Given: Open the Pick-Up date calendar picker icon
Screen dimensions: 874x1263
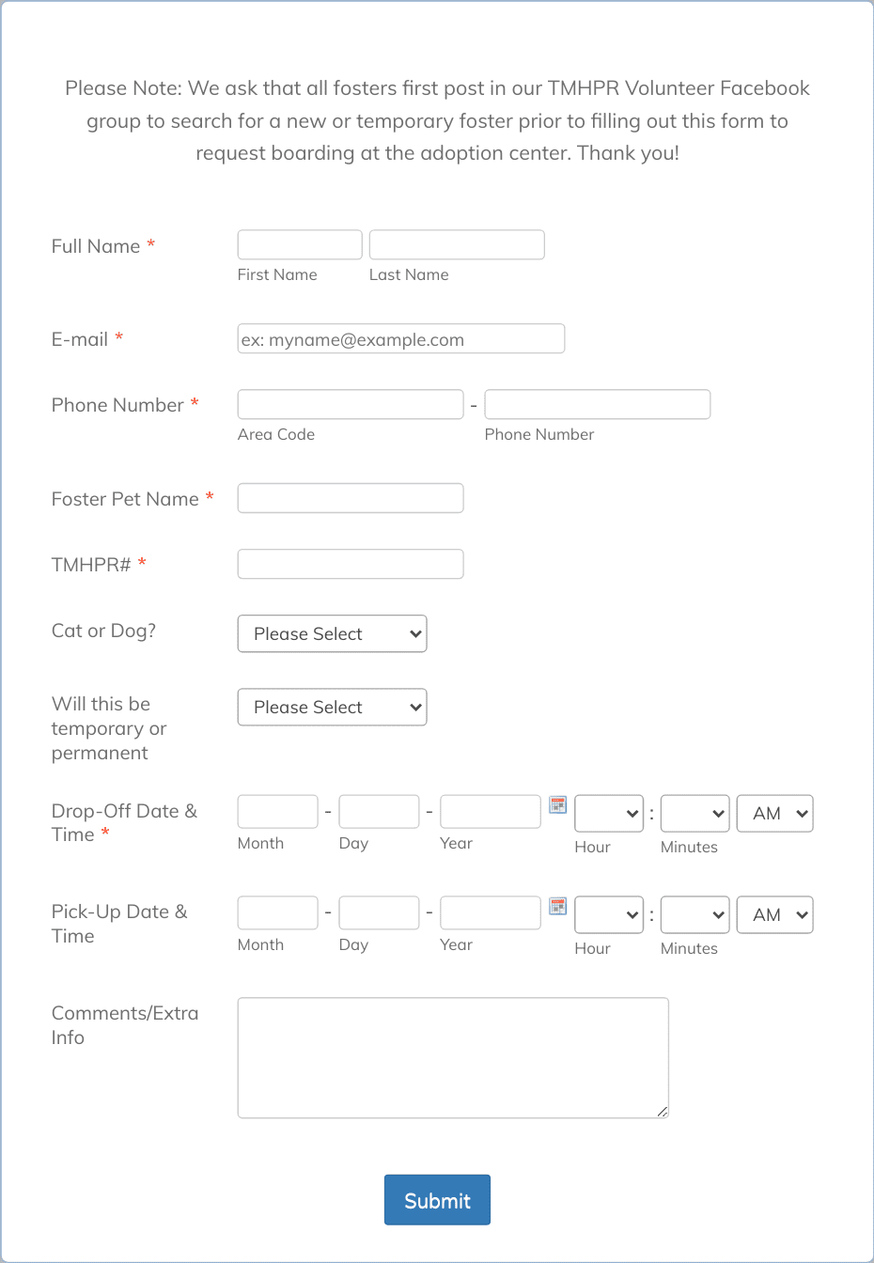Looking at the screenshot, I should pyautogui.click(x=558, y=907).
